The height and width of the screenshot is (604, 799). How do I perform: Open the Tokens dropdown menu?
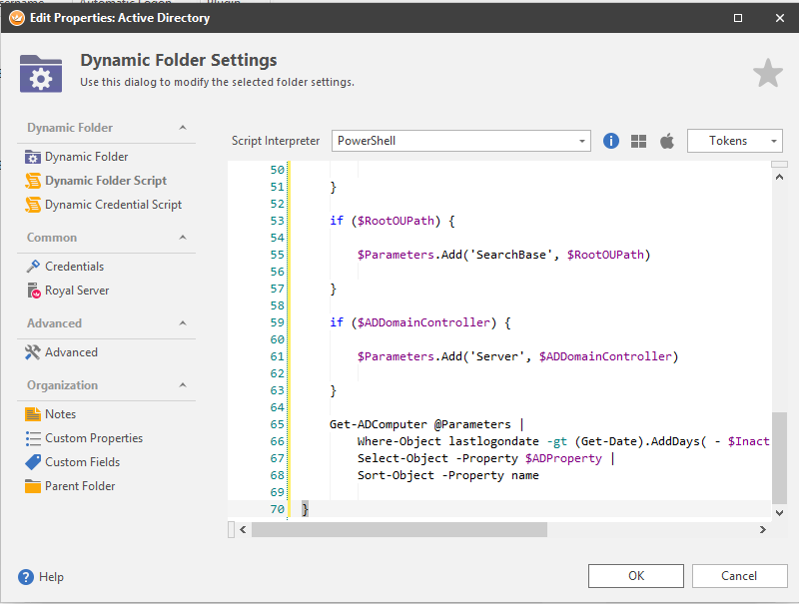(734, 142)
